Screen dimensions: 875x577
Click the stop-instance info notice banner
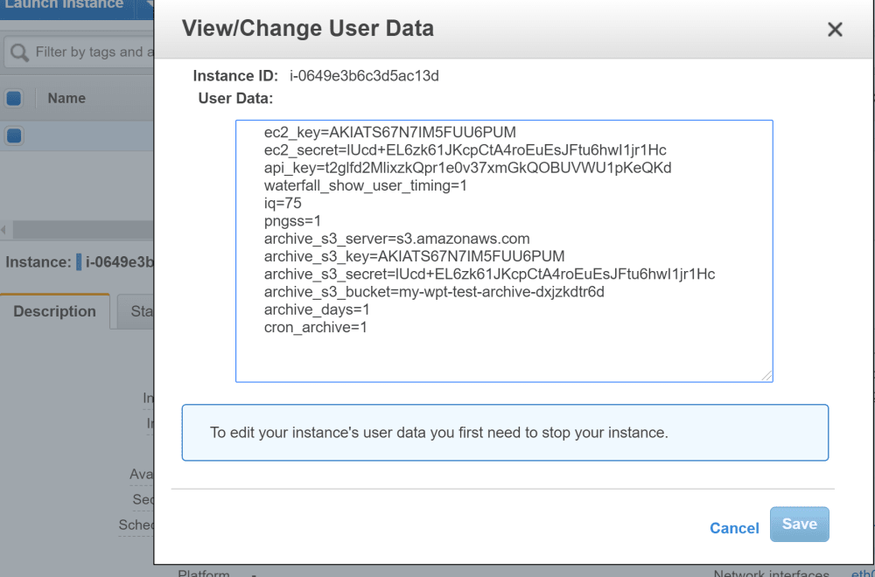(506, 432)
